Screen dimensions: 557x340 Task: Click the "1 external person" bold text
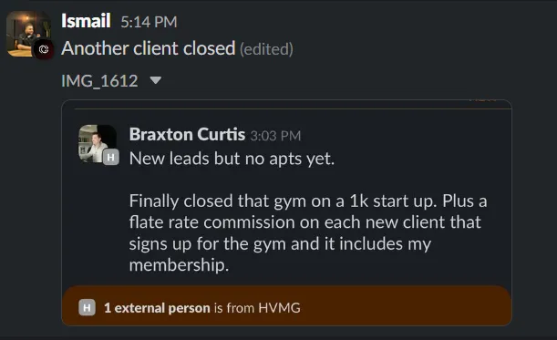pos(157,308)
